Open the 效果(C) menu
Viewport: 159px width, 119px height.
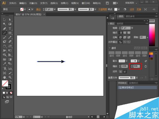click(65, 3)
